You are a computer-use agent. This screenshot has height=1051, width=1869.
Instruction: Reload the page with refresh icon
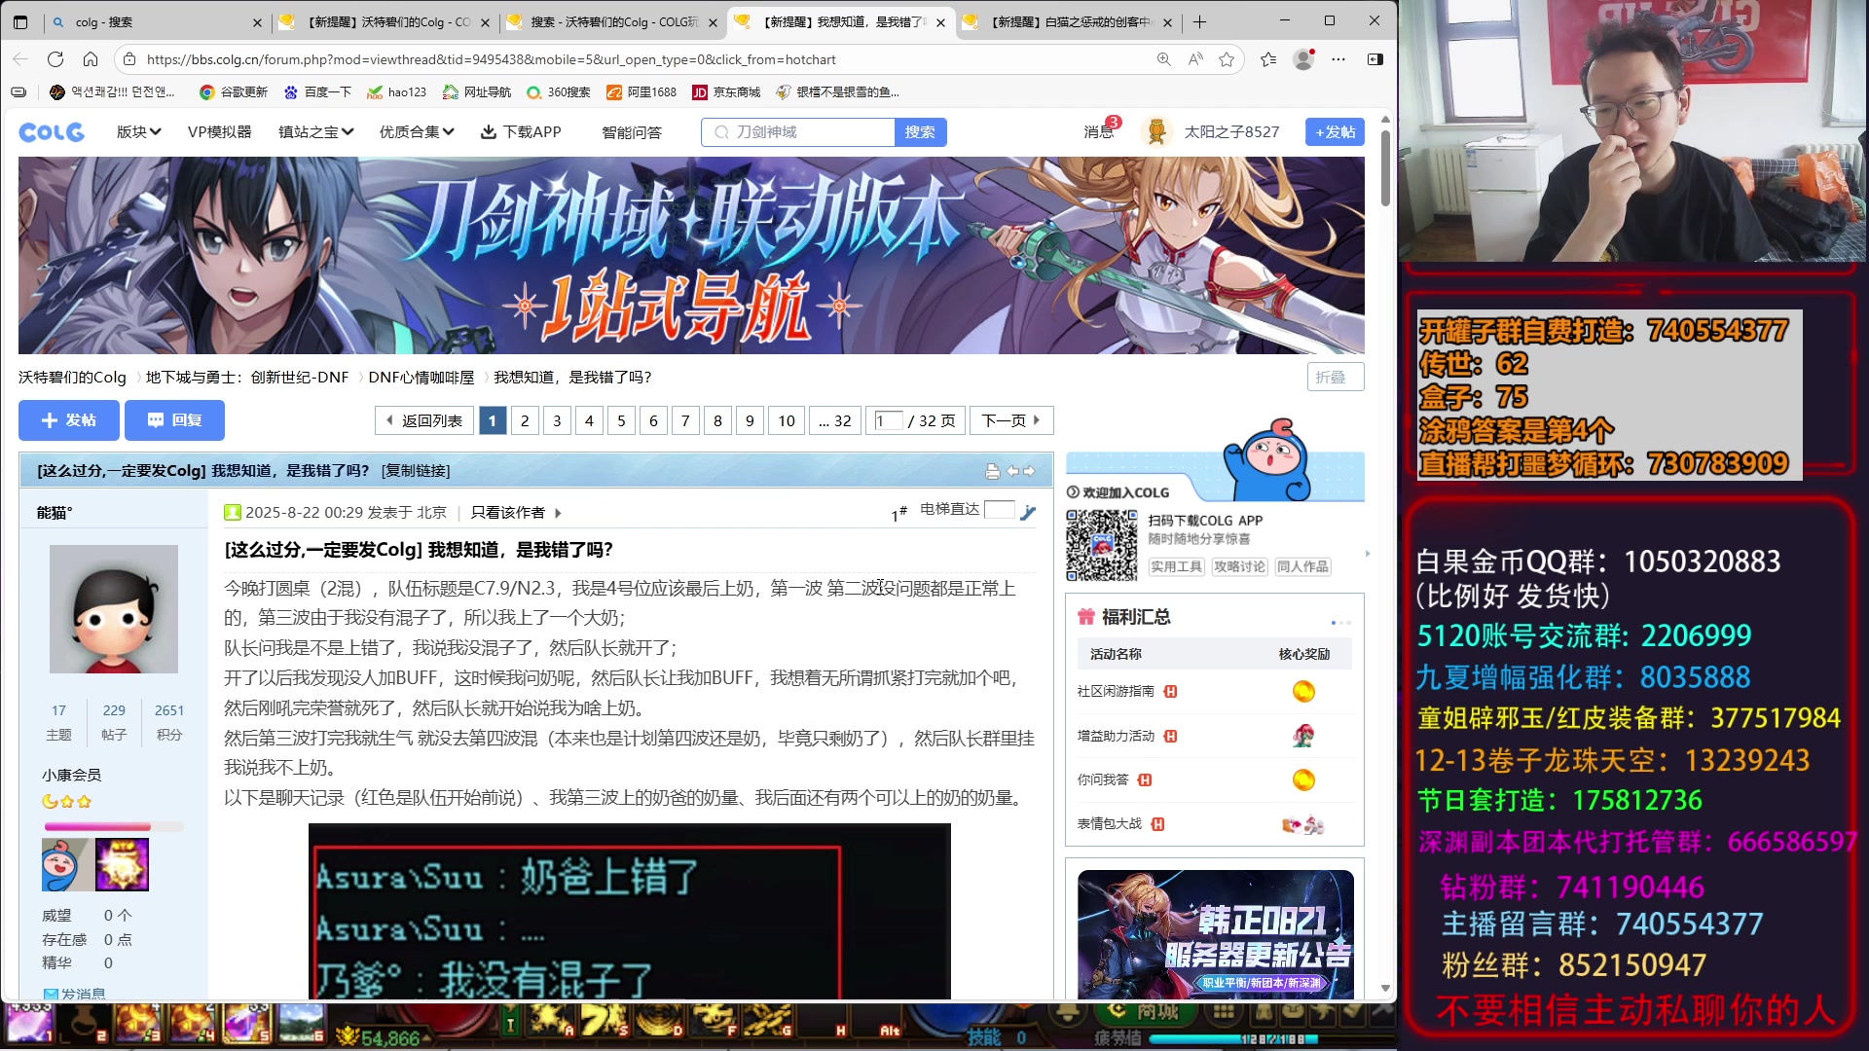(55, 59)
